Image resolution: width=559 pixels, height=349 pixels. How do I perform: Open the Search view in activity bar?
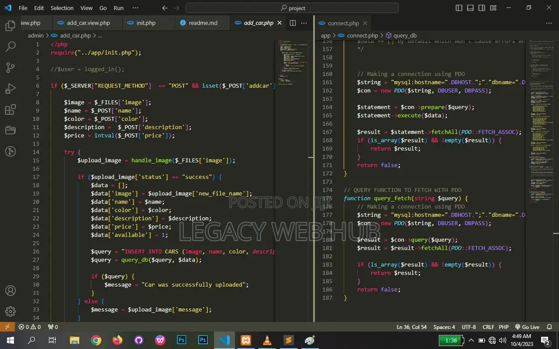10,46
